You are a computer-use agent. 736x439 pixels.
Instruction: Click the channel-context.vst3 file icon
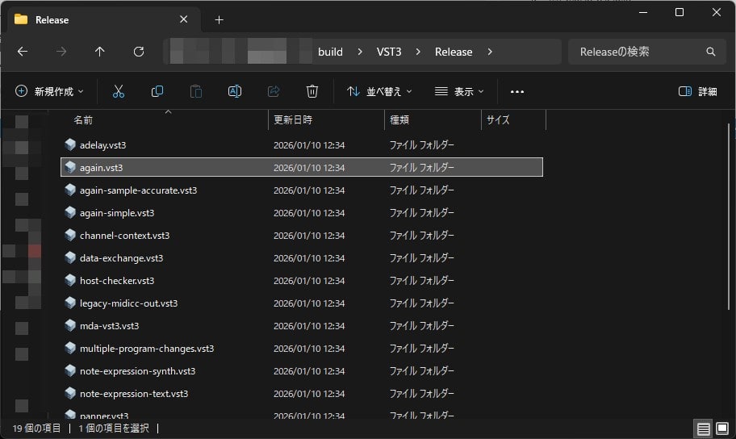(70, 235)
